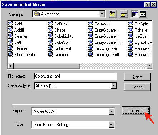
Task: Open the Save in folder dropdown
Action: point(102,14)
